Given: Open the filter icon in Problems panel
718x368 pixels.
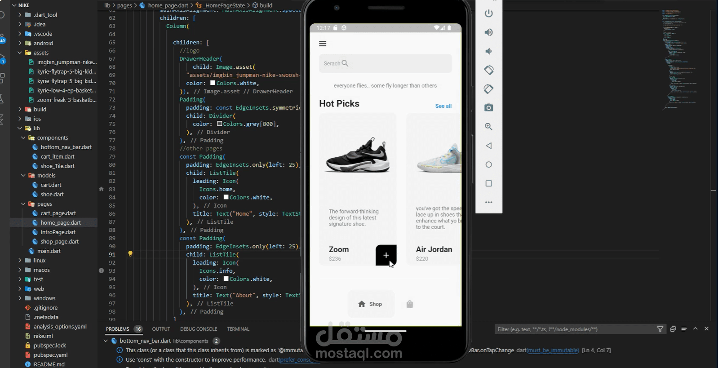Looking at the screenshot, I should click(x=660, y=329).
